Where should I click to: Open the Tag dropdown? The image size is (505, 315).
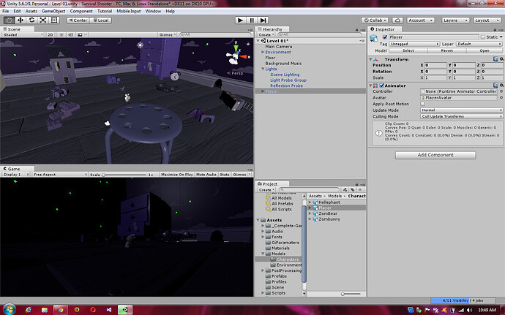414,44
